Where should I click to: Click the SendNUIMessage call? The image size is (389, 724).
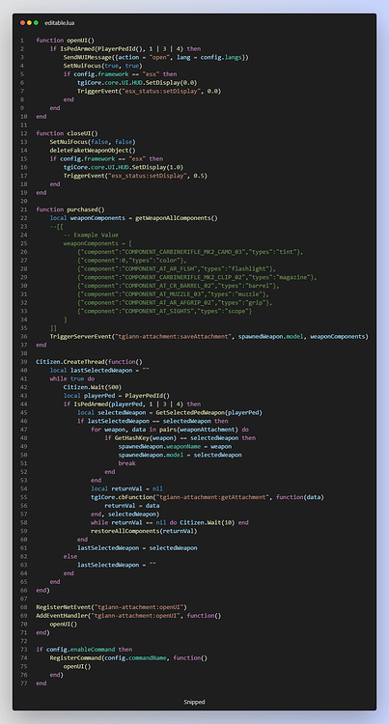156,57
